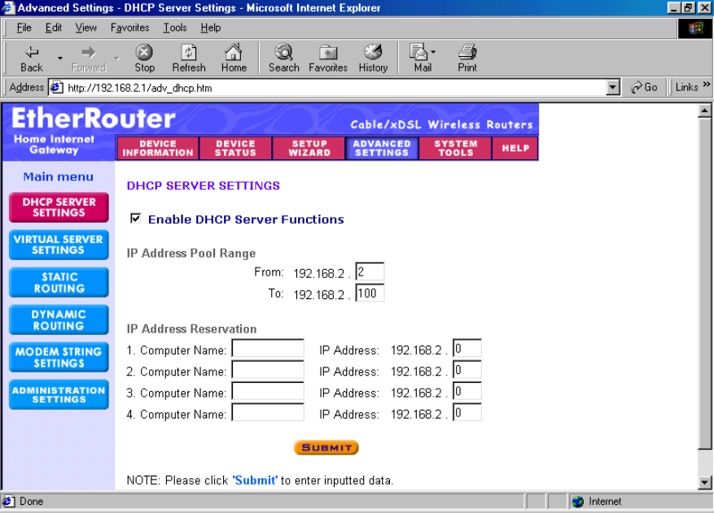Image resolution: width=714 pixels, height=513 pixels.
Task: Go to Home via toolbar icon
Action: click(x=234, y=52)
